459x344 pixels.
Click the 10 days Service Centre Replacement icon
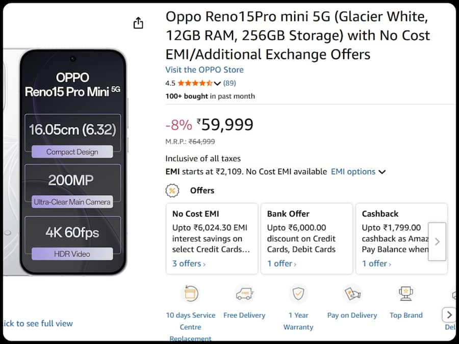[190, 294]
